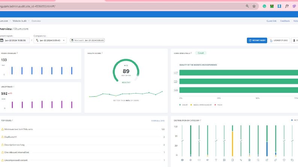Select the code brackets category icon
The image size is (298, 167).
tap(199, 160)
